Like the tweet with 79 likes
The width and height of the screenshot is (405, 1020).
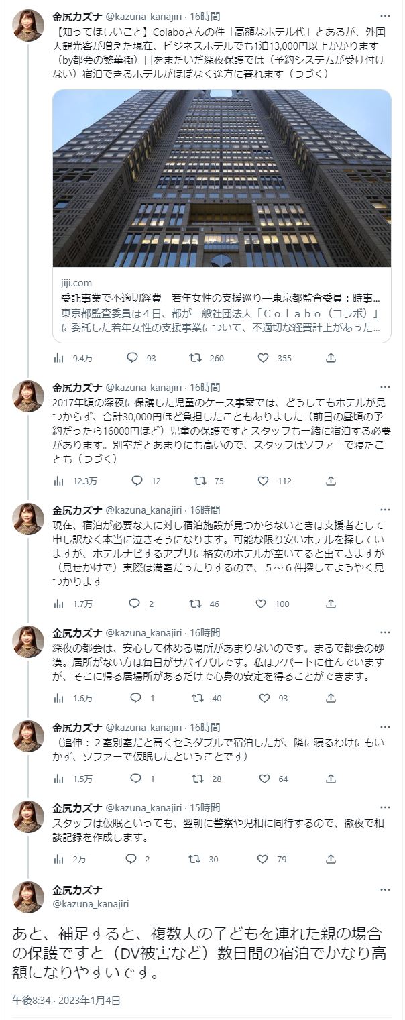tap(263, 859)
